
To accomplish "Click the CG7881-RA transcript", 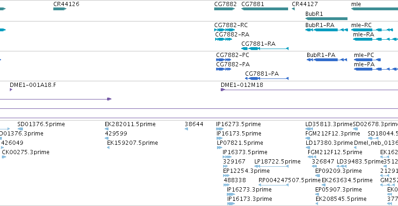I will coord(265,49).
